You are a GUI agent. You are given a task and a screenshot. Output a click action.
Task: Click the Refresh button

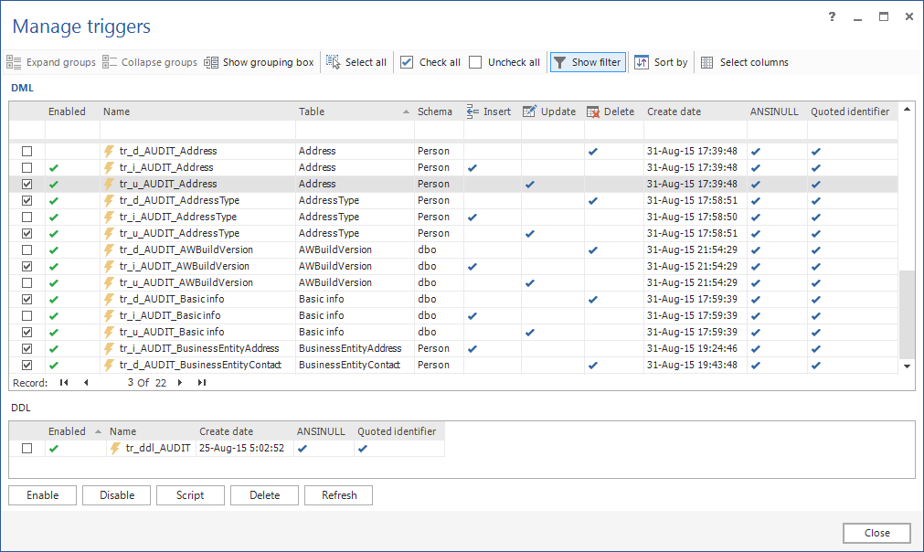pos(339,495)
